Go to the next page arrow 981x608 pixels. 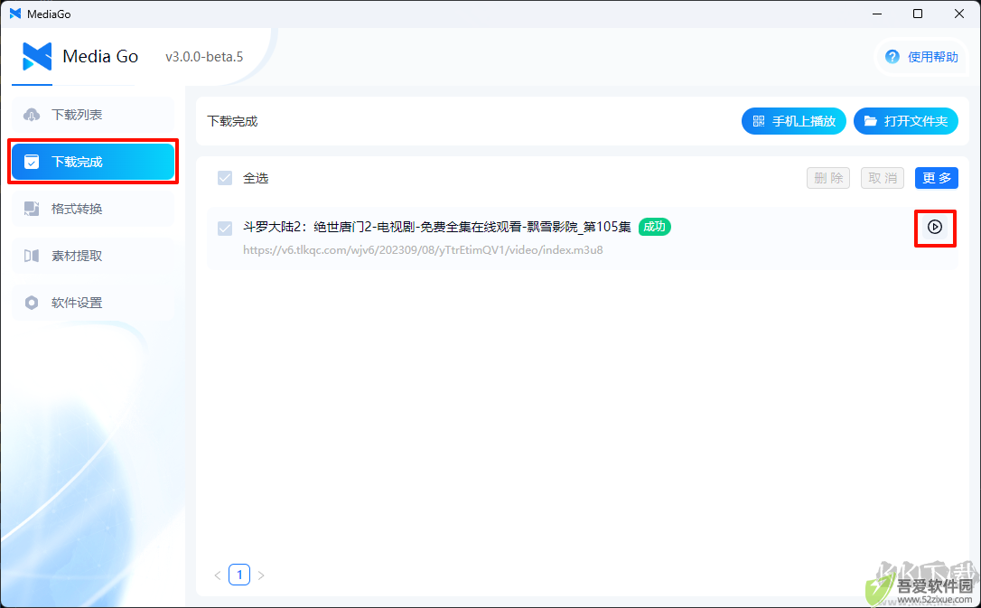(262, 575)
